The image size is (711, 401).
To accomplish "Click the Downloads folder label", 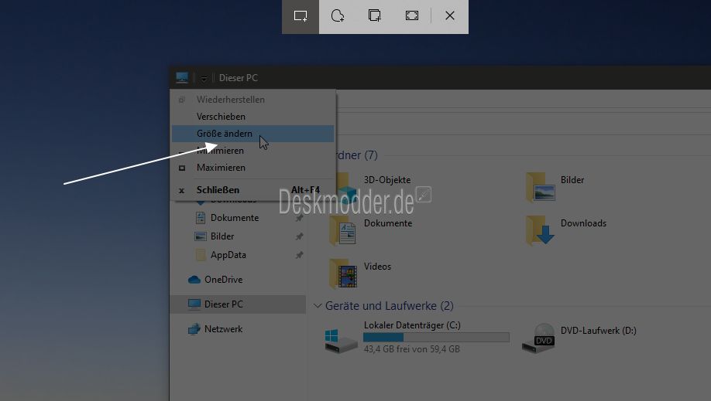I will [x=583, y=223].
